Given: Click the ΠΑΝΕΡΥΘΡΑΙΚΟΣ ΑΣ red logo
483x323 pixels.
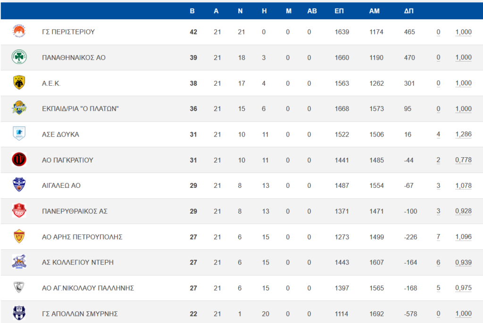Looking at the screenshot, I should (x=19, y=211).
